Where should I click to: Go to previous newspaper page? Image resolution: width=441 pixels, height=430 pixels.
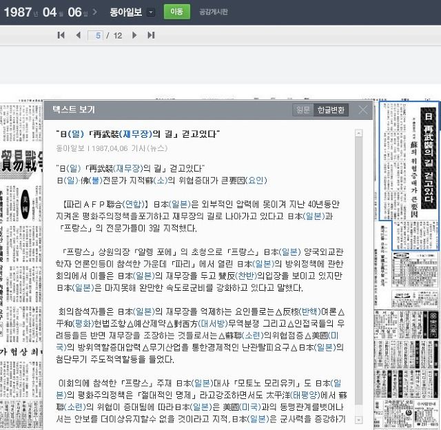(x=78, y=35)
